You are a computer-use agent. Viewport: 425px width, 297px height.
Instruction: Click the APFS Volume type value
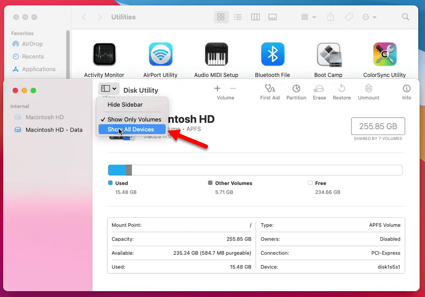(384, 225)
